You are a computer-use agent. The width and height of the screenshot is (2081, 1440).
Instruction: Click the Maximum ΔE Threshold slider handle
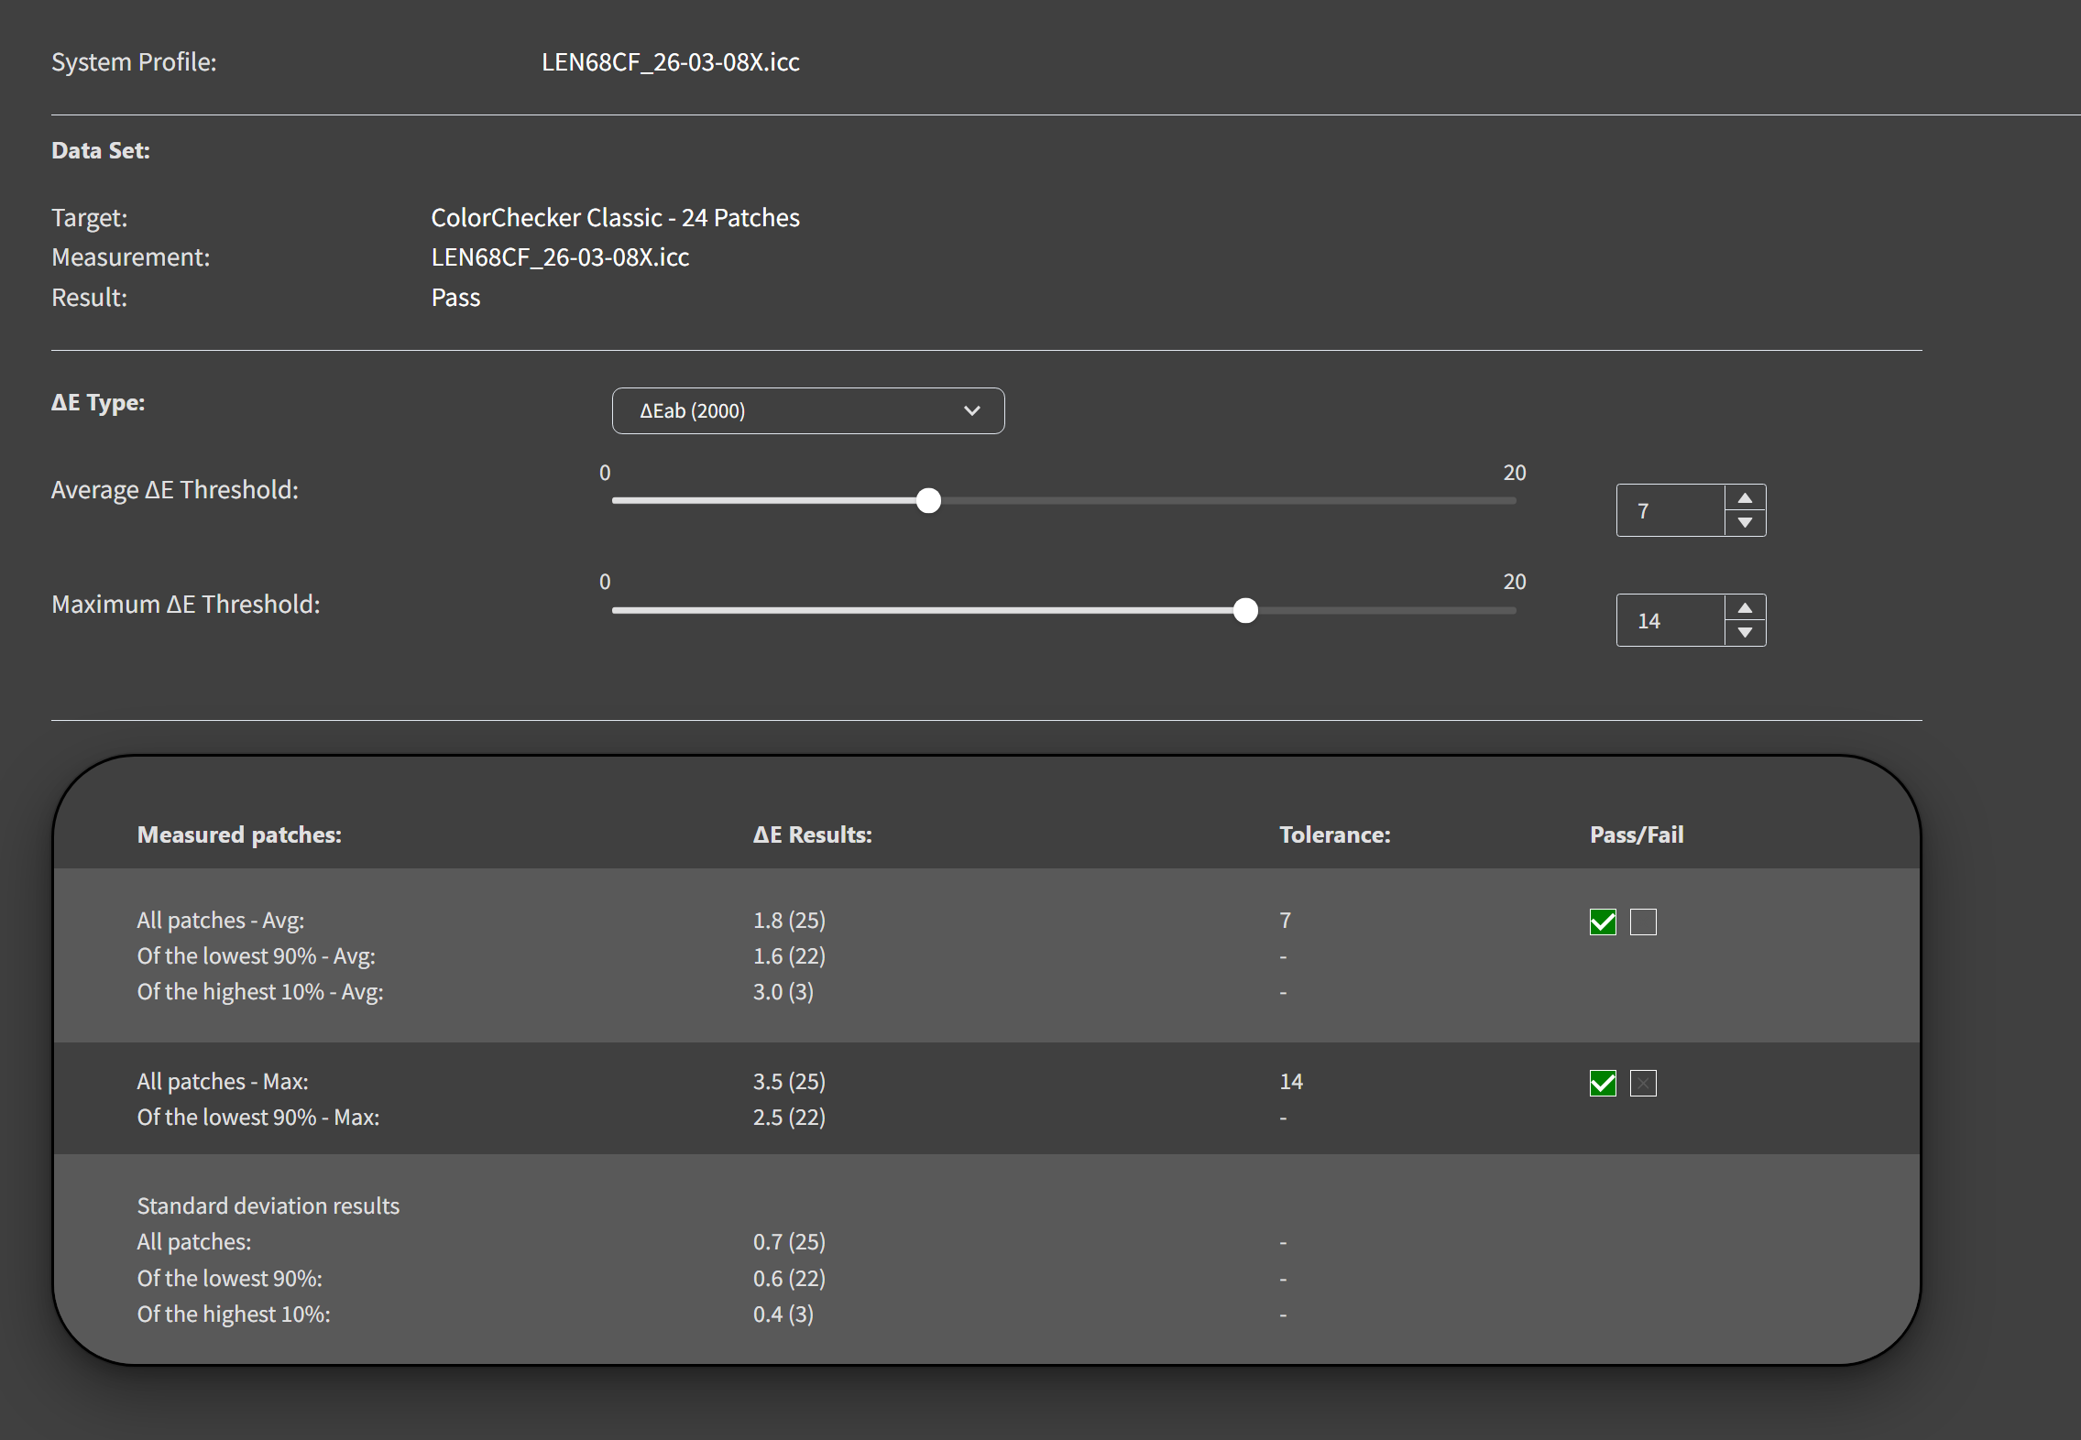point(1245,611)
